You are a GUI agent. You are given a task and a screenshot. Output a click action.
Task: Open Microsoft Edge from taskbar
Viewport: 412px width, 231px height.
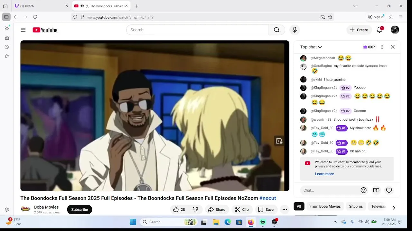click(x=228, y=222)
